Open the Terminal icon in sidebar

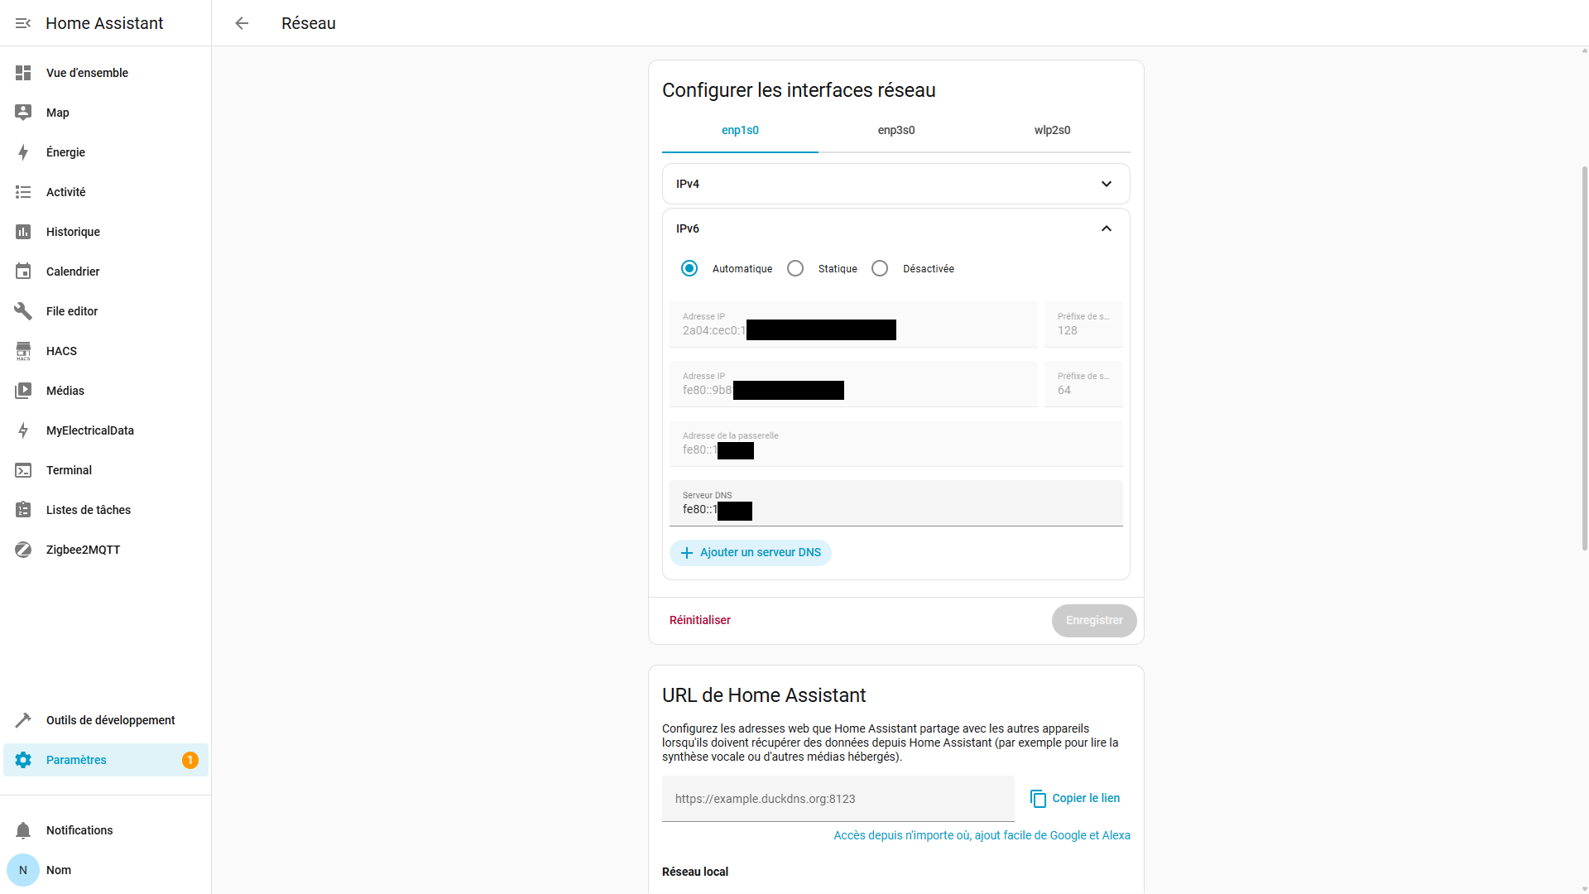(23, 470)
